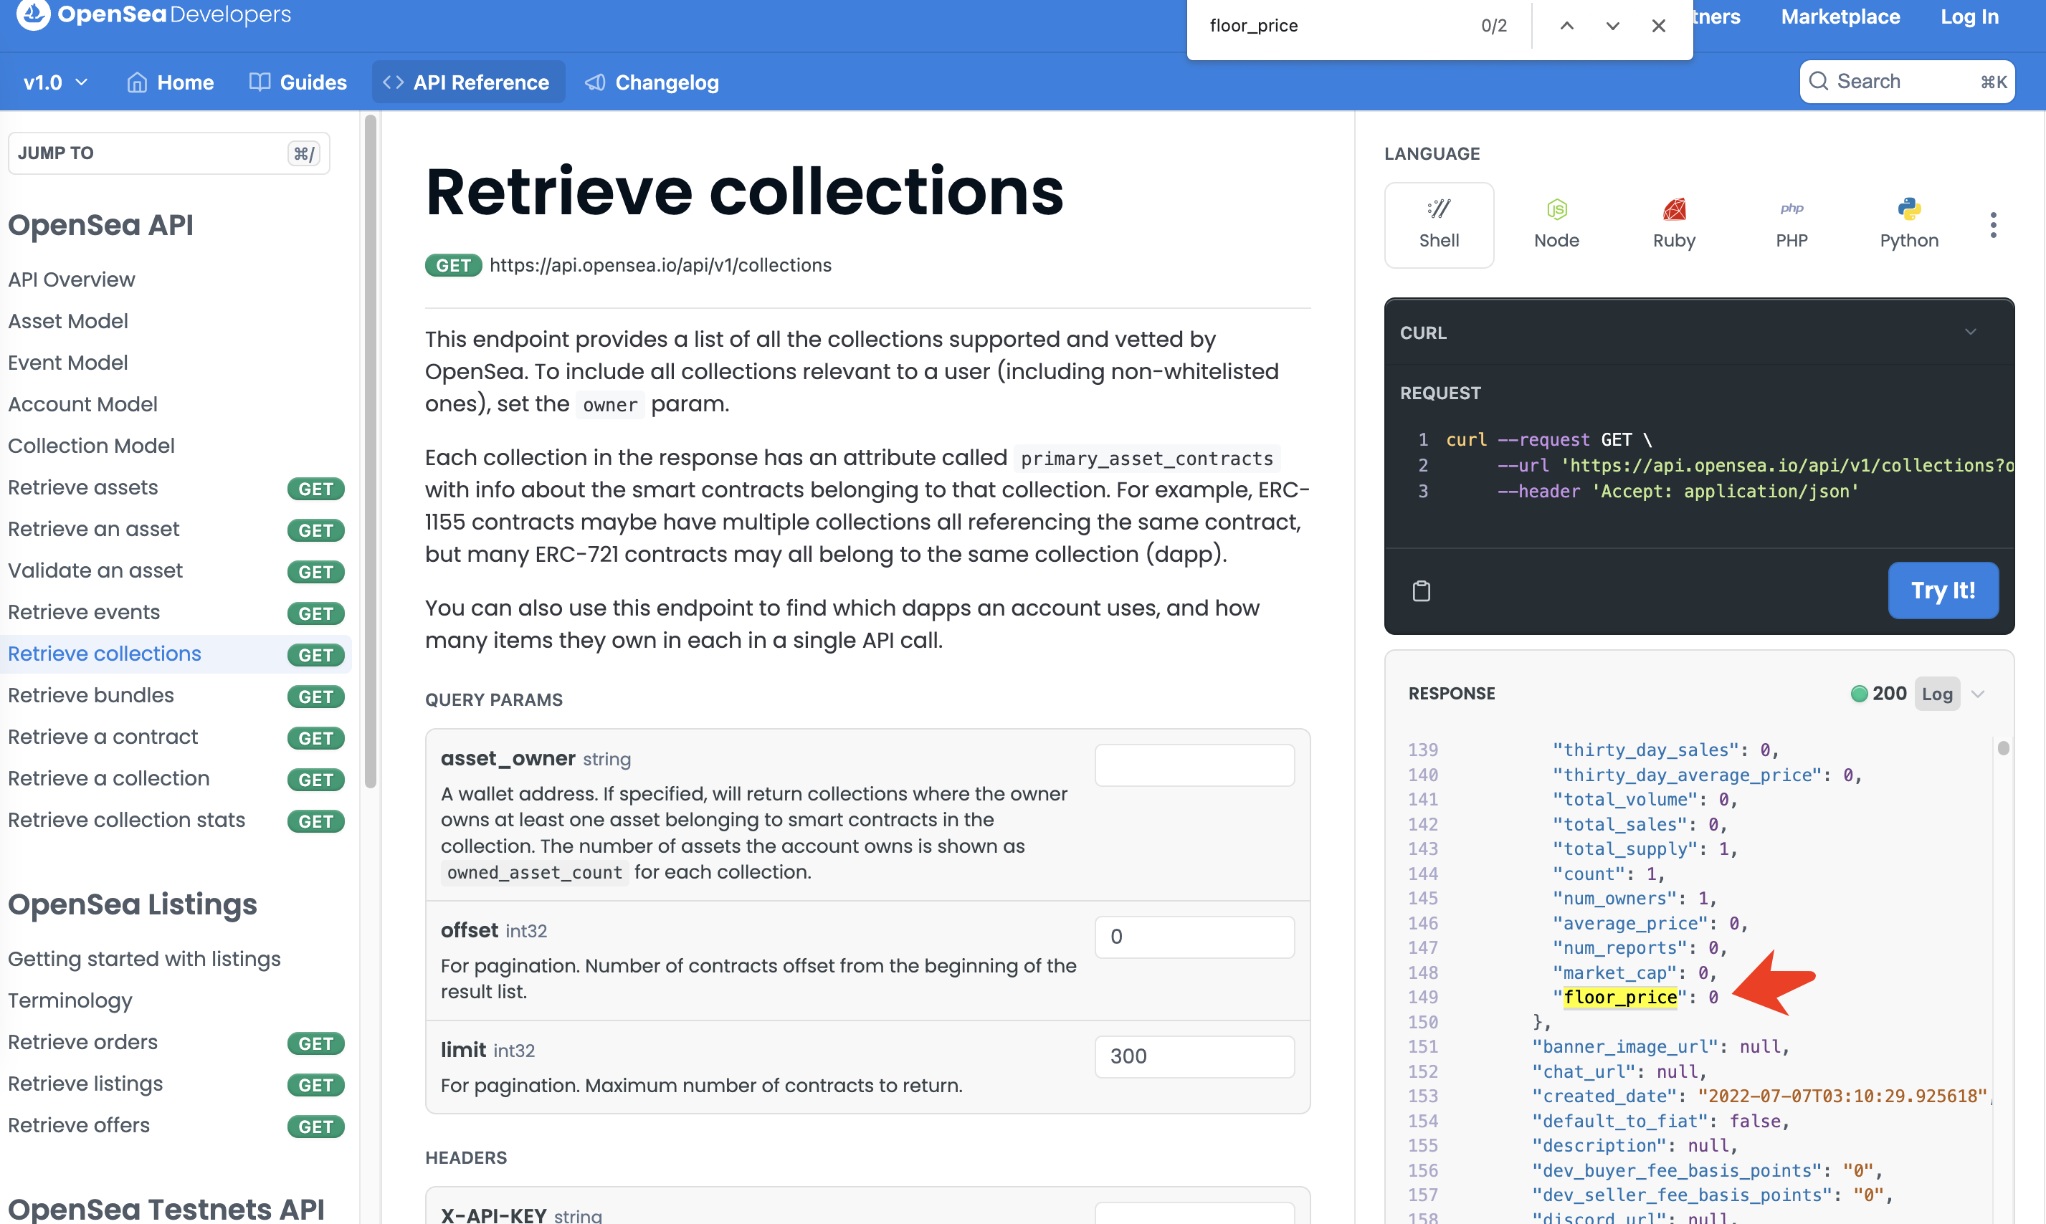Close the floor_price find bar

point(1657,26)
